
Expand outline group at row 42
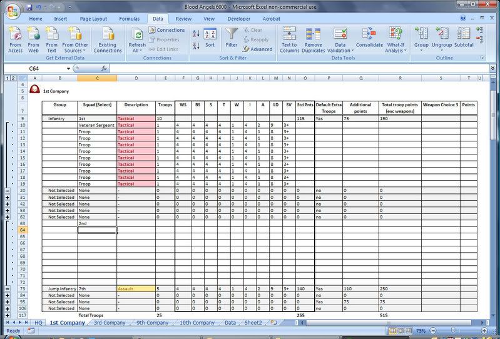[x=8, y=204]
